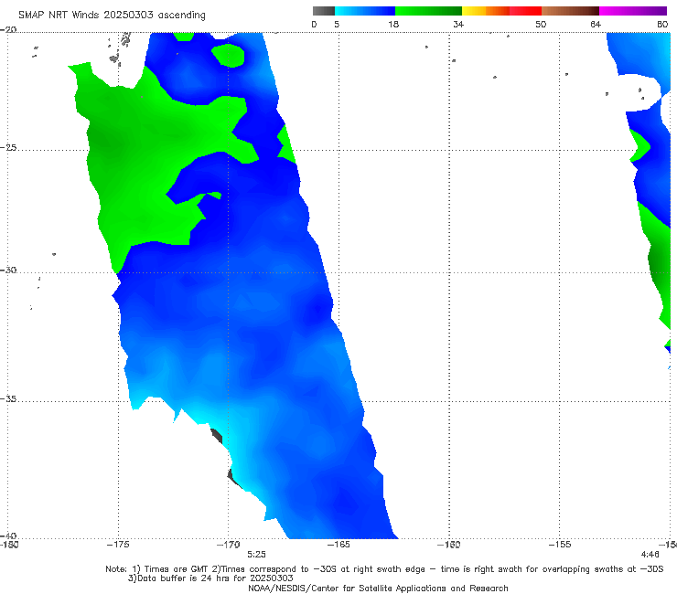677x594 pixels.
Task: Click the longitude label '-170'
Action: coord(228,545)
